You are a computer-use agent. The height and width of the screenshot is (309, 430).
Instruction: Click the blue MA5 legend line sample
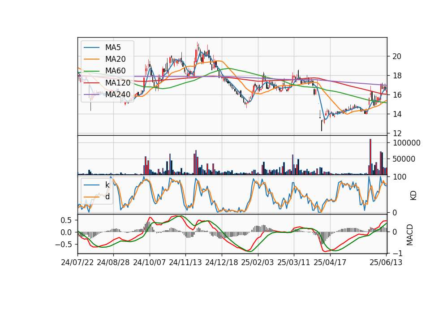click(92, 47)
